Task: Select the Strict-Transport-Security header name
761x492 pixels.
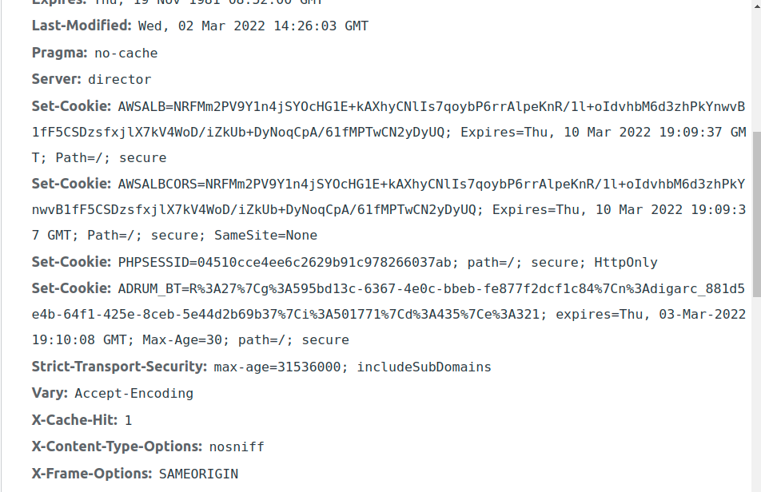Action: (x=119, y=367)
